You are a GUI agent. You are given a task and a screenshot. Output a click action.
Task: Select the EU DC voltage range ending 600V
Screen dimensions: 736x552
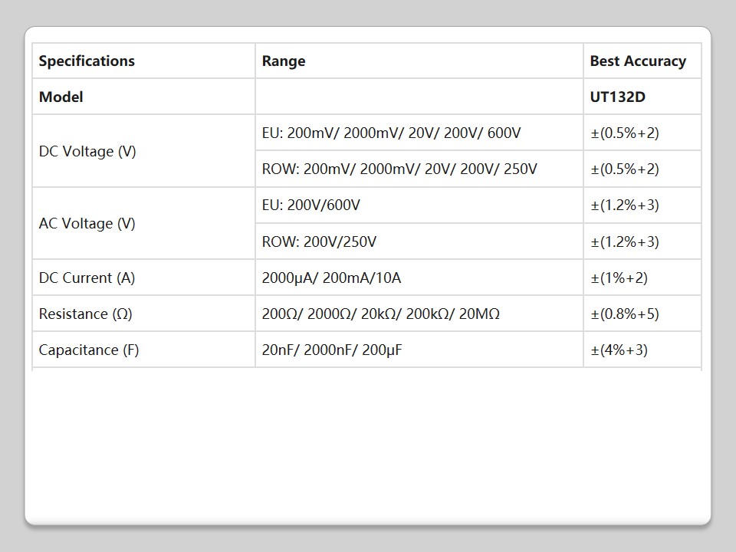tap(391, 133)
